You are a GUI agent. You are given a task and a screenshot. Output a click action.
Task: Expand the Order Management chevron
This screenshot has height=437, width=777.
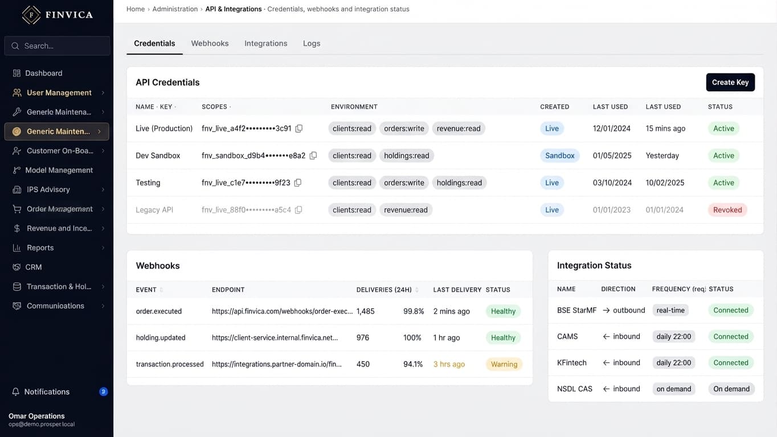tap(103, 209)
